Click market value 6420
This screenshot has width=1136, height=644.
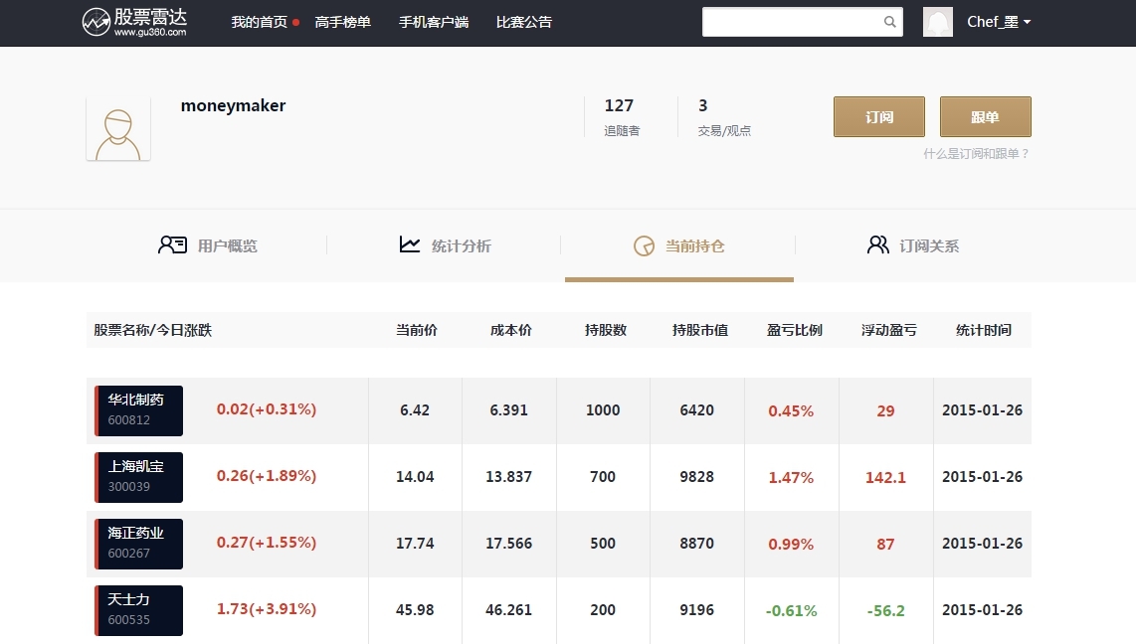click(697, 410)
